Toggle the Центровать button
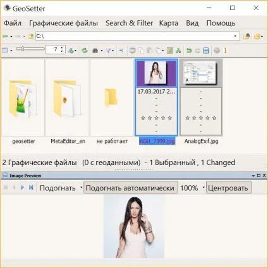Screen dimensions: 268x268 (x=228, y=188)
